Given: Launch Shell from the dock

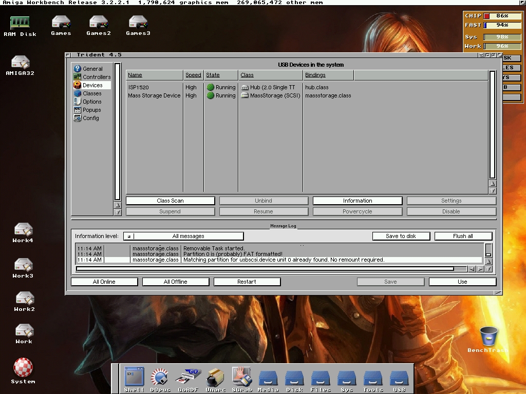Looking at the screenshot, I should 134,379.
